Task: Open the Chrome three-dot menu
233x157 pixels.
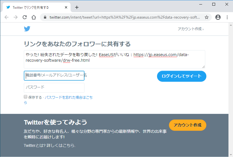Action: (227, 17)
